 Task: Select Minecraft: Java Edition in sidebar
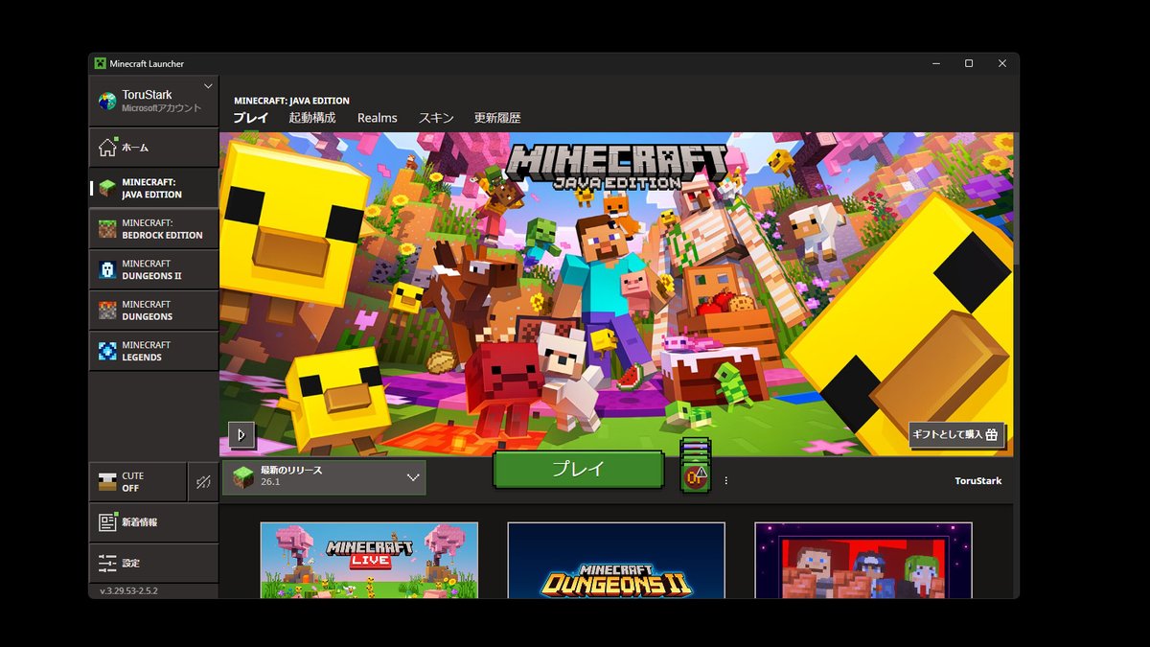coord(153,188)
